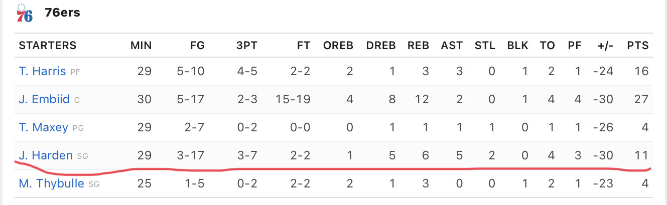Click the 3PT column header
The image size is (667, 205).
tap(247, 46)
